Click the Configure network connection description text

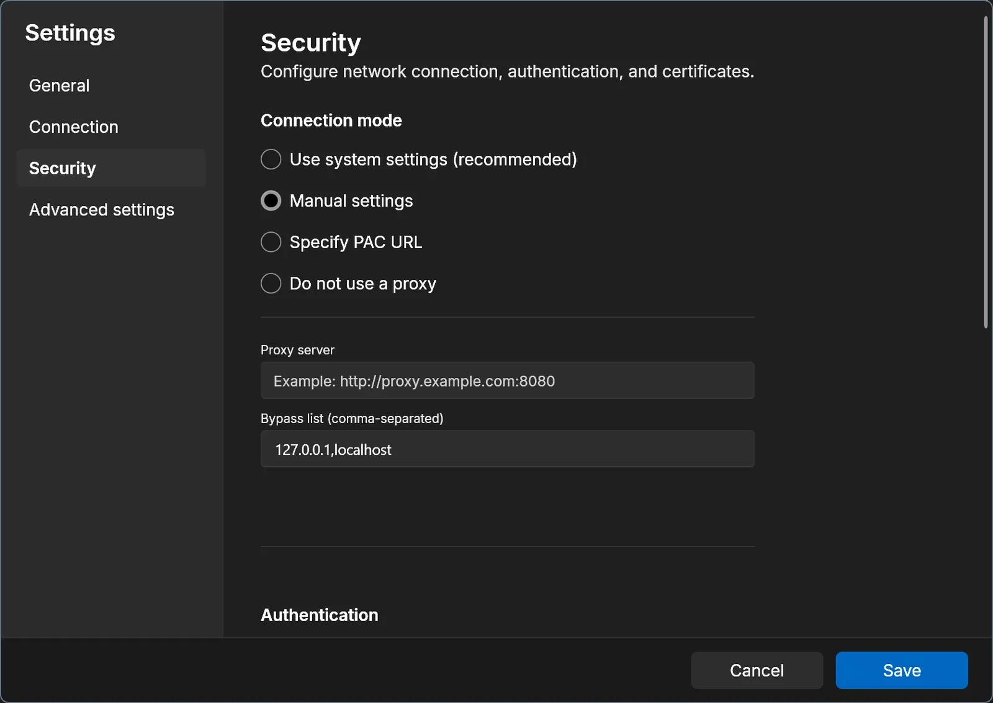point(508,72)
